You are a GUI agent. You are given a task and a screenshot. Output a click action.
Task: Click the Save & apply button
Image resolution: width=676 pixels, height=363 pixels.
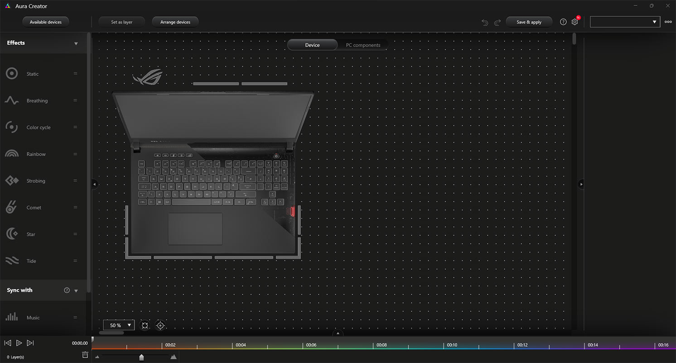529,22
